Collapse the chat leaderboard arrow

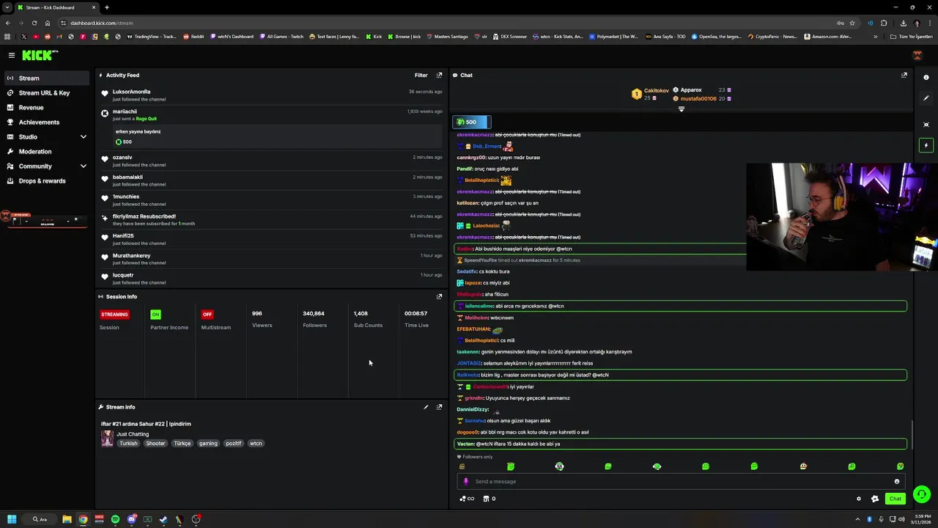click(x=681, y=109)
